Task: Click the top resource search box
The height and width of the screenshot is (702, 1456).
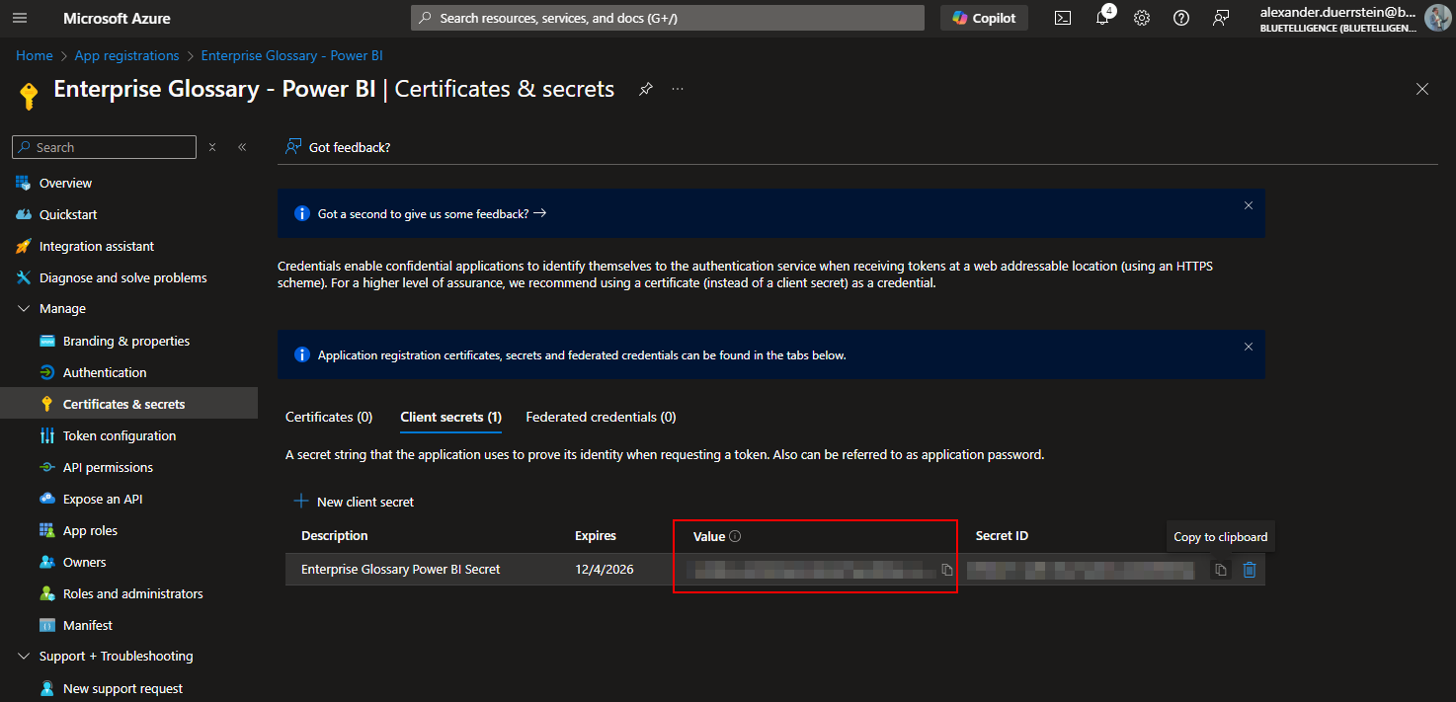Action: click(x=667, y=18)
